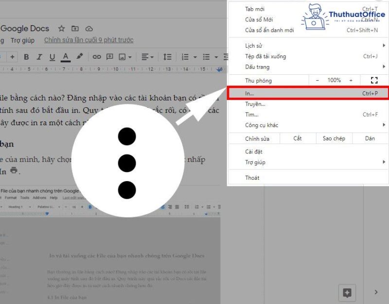Expand 'Công cụ khác' submenu

(x=308, y=125)
